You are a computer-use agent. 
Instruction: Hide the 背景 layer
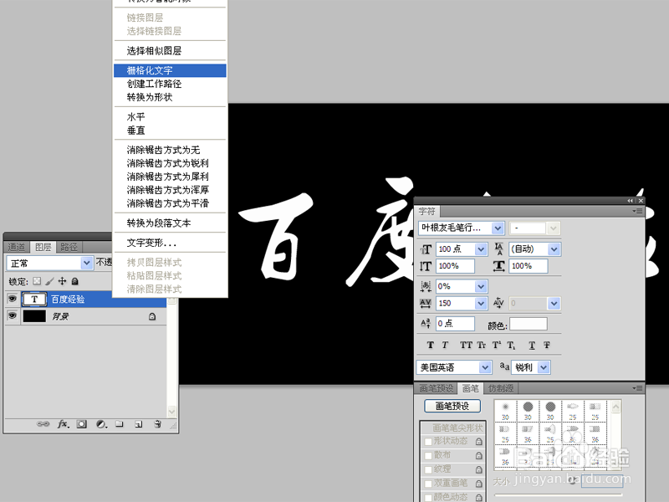pyautogui.click(x=13, y=316)
